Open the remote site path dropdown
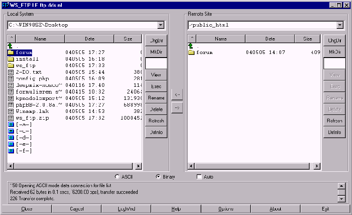This screenshot has width=352, height=215. (340, 25)
